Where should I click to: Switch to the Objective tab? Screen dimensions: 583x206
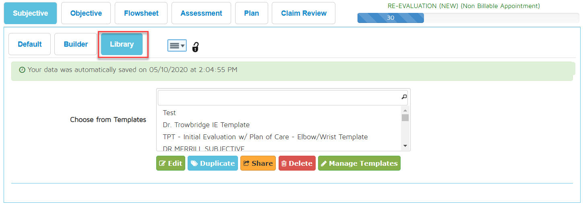[x=86, y=13]
